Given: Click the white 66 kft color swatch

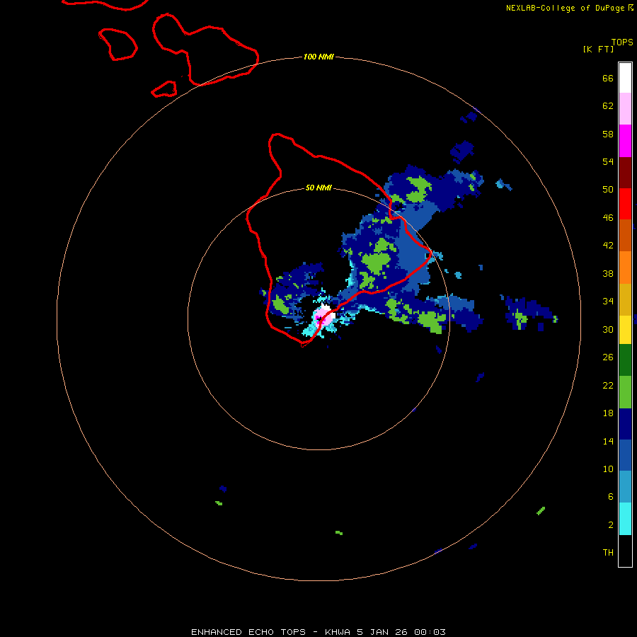Looking at the screenshot, I should tap(625, 78).
